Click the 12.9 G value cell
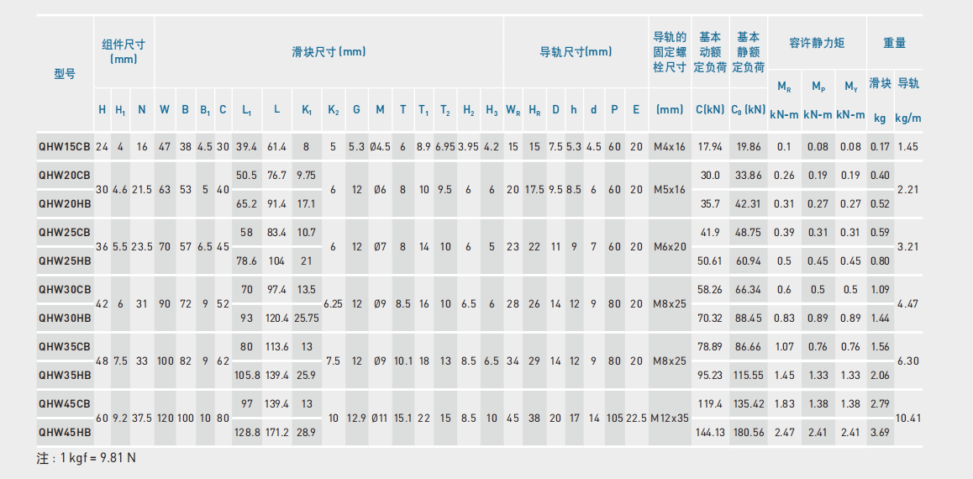 coord(357,418)
